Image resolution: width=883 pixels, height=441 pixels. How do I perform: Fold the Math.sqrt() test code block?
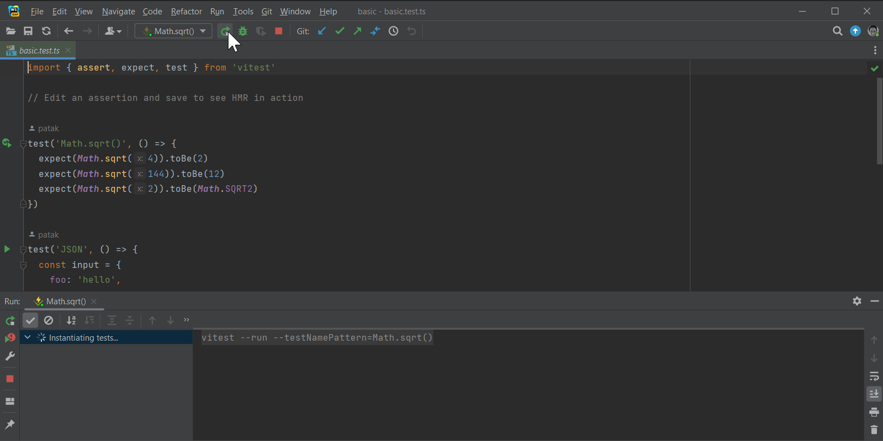pyautogui.click(x=23, y=144)
